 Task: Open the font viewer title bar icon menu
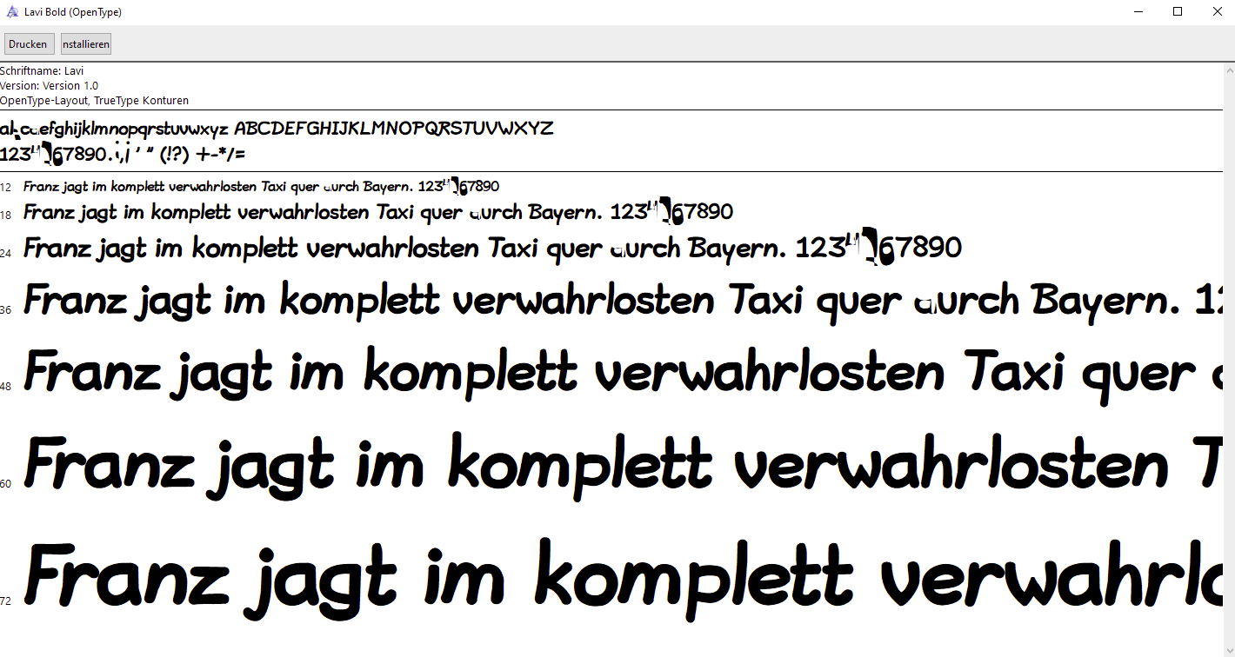[x=12, y=12]
